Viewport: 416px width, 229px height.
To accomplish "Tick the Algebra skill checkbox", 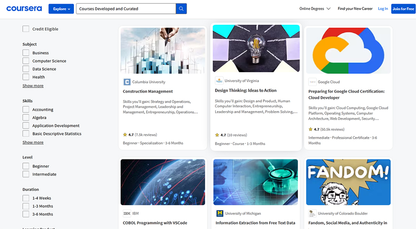I will click(x=26, y=117).
